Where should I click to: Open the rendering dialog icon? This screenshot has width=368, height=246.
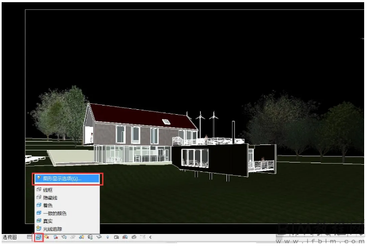pos(64,237)
